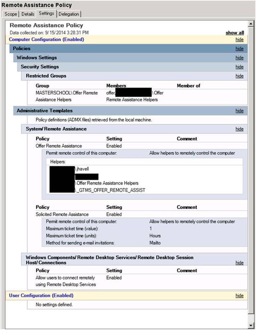Switch to the Scope tab

click(11, 14)
